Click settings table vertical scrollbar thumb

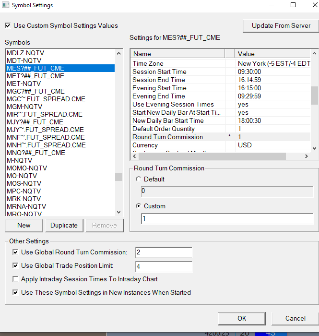pos(314,96)
